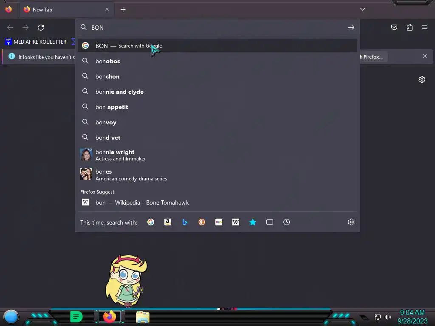Search this time with DuckDuckGo icon

202,222
